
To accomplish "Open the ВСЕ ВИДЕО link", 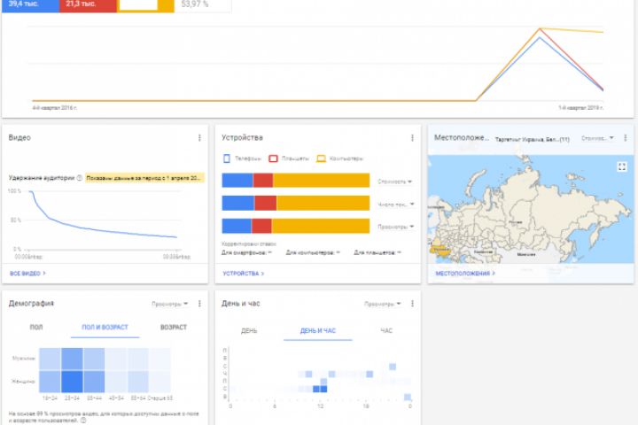I will [27, 274].
